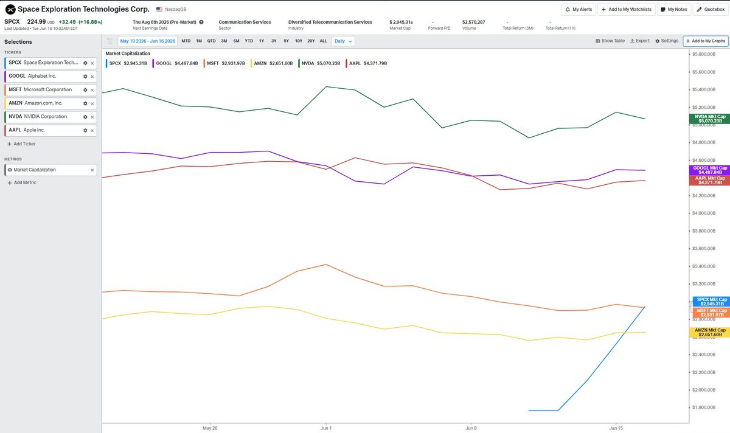730x433 pixels.
Task: Remove AMZN Amazon ticker
Action: [x=92, y=103]
